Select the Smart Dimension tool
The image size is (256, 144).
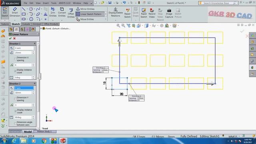pyautogui.click(x=15, y=12)
